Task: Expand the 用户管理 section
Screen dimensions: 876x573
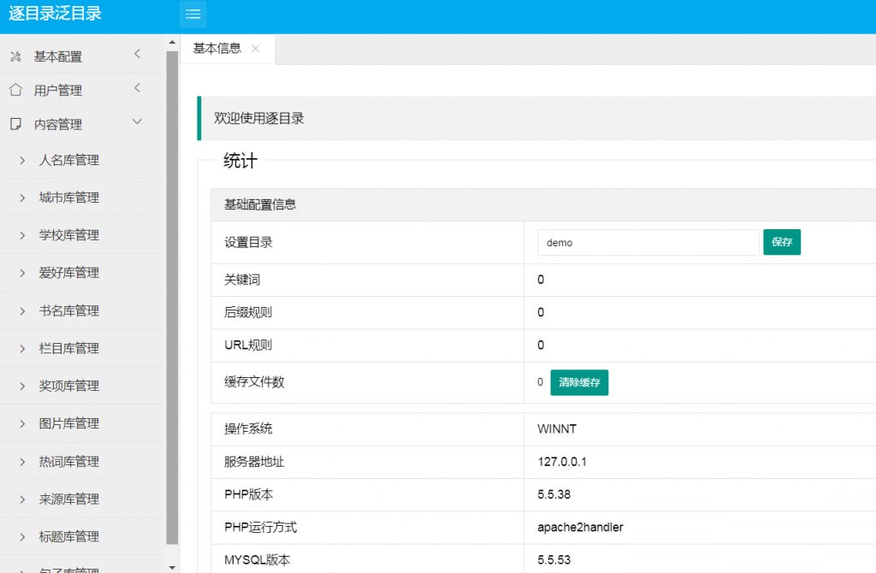Action: (138, 87)
